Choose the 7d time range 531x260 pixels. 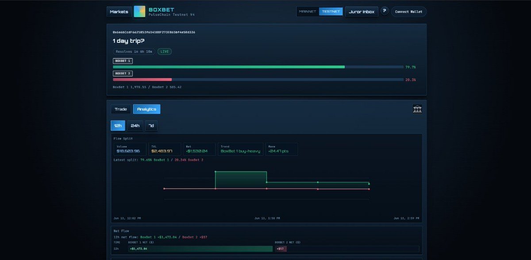tap(151, 126)
